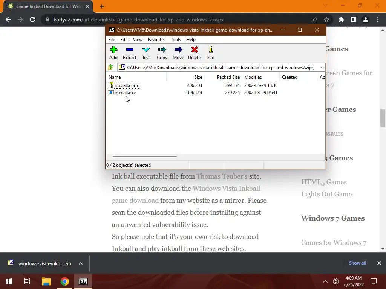Image resolution: width=386 pixels, height=289 pixels.
Task: Open the Favorites menu
Action: click(156, 39)
